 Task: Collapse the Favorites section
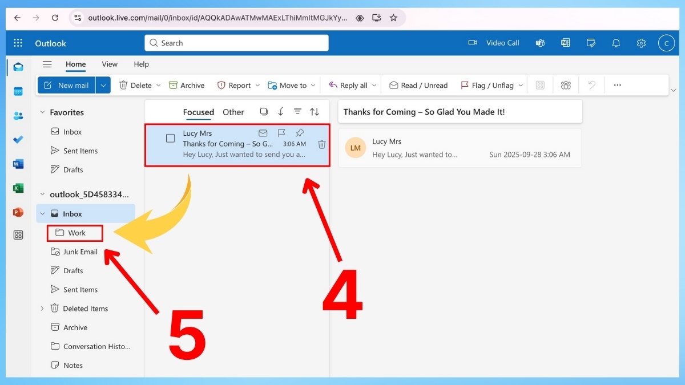(x=42, y=112)
